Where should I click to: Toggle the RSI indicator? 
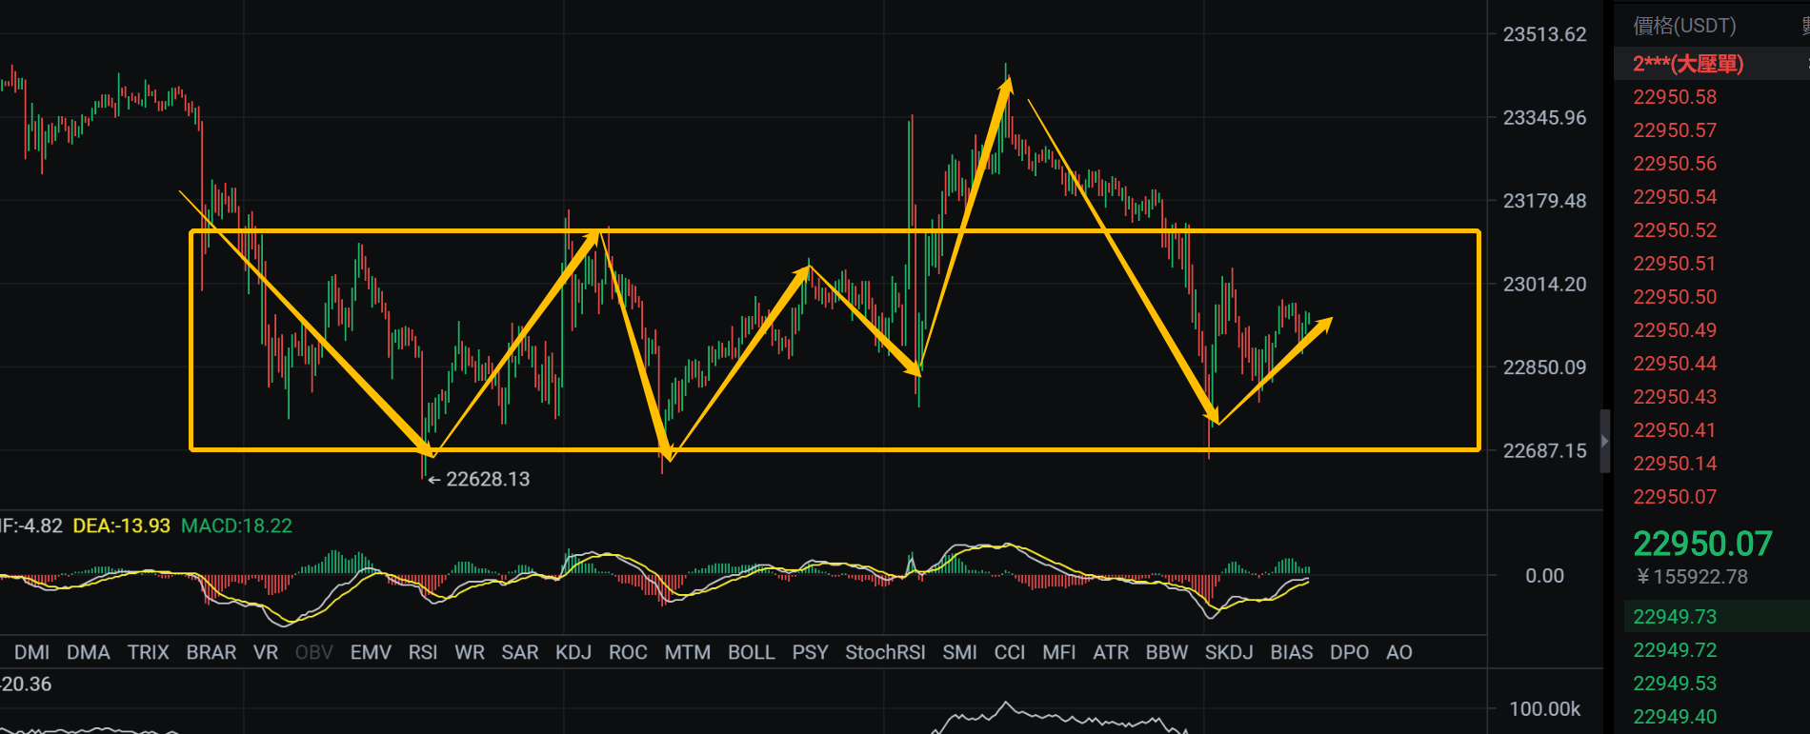[422, 652]
